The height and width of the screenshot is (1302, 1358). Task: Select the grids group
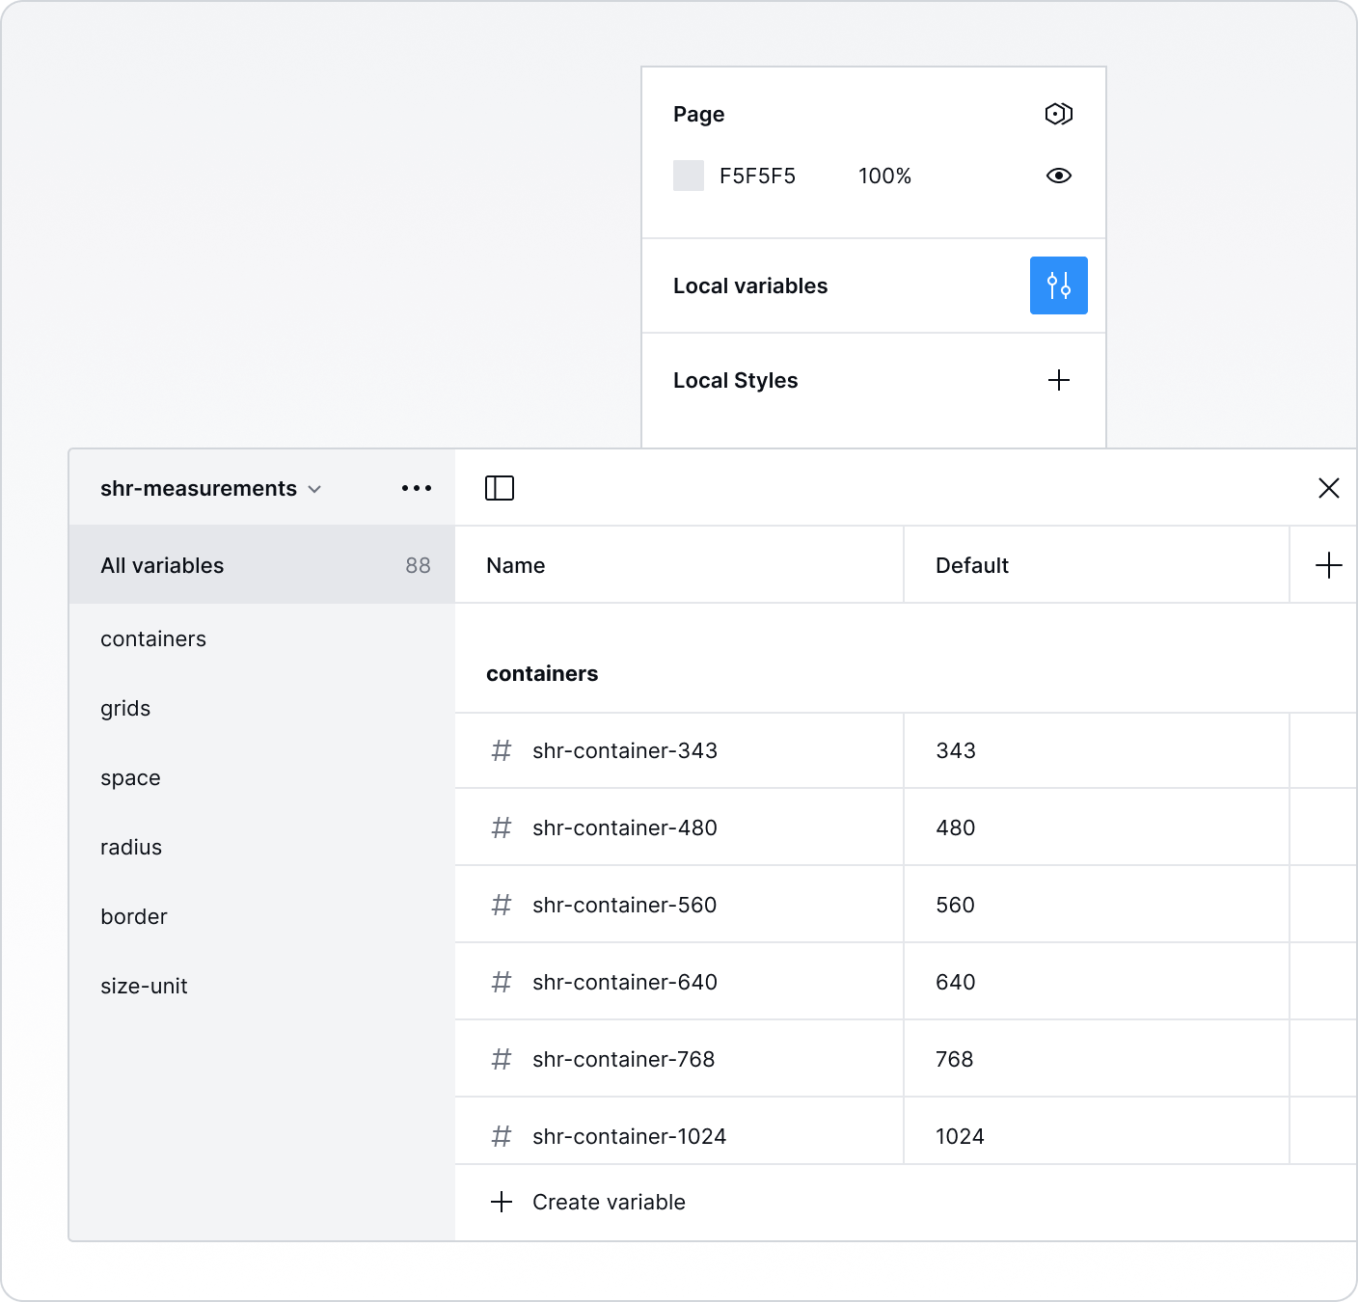125,708
